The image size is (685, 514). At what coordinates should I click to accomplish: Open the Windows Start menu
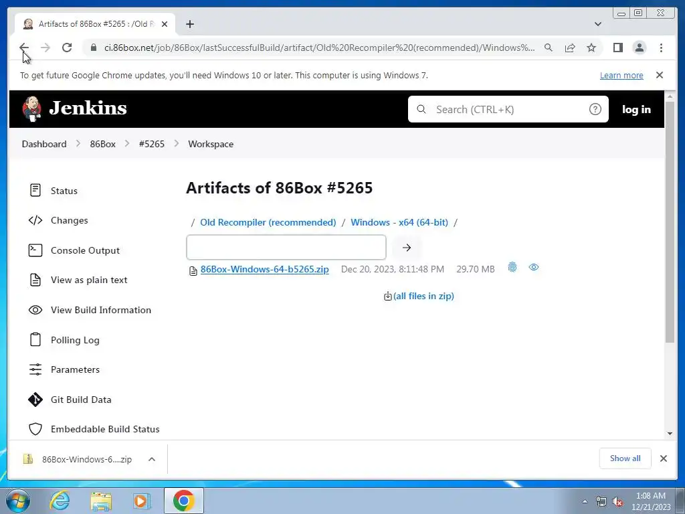(x=17, y=501)
